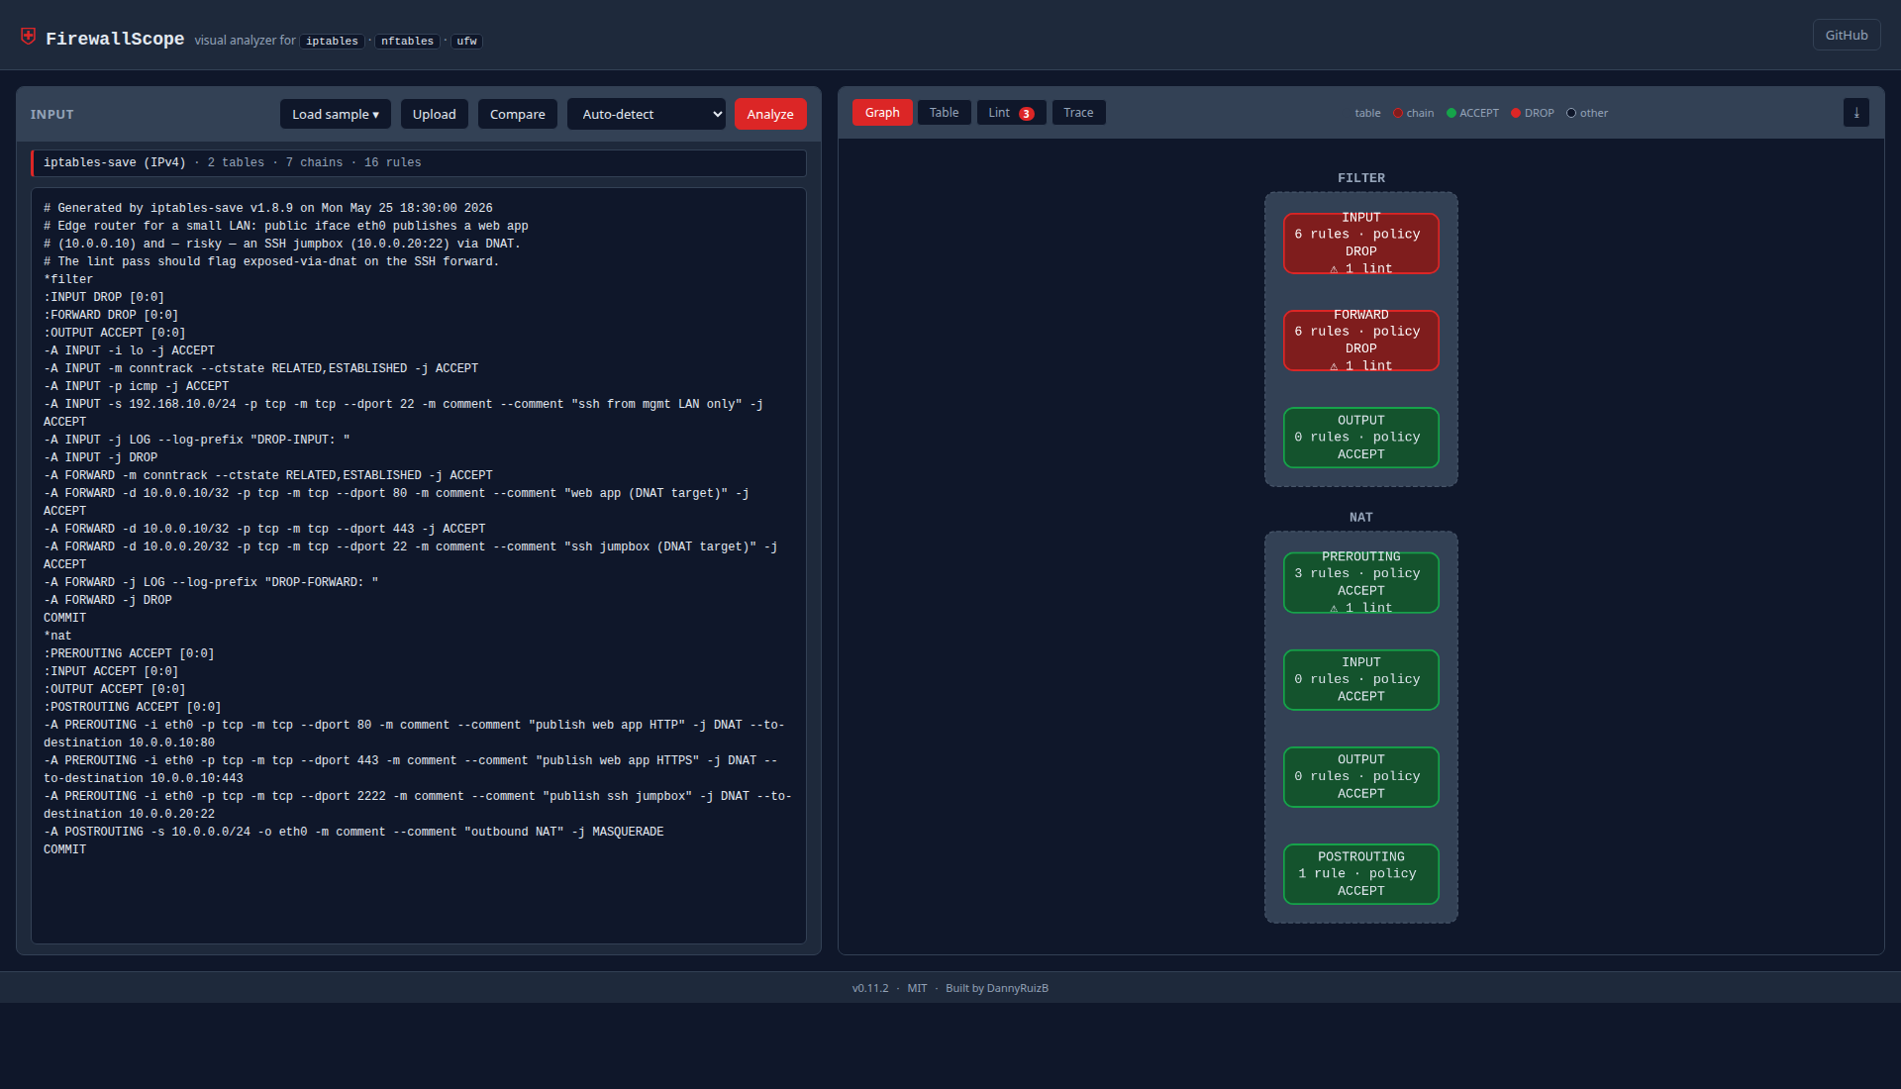1901x1089 pixels.
Task: Click the ":FORWARD DROP [0:0]" line
Action: [x=111, y=315]
